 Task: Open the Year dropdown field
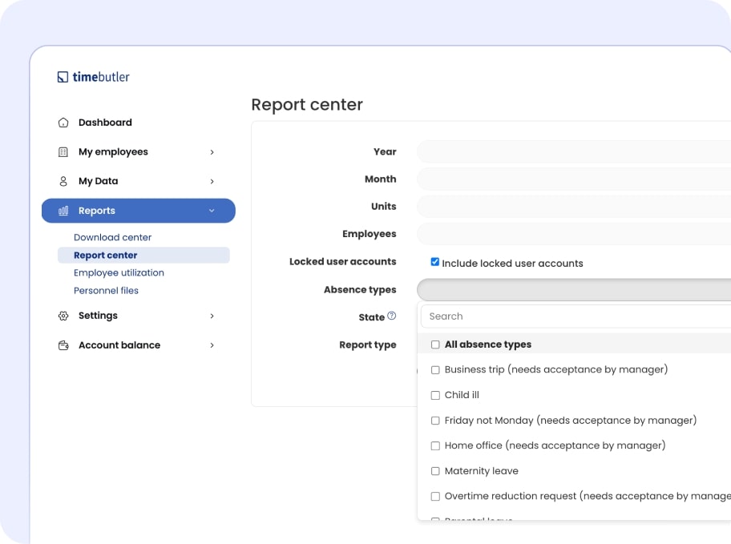573,151
